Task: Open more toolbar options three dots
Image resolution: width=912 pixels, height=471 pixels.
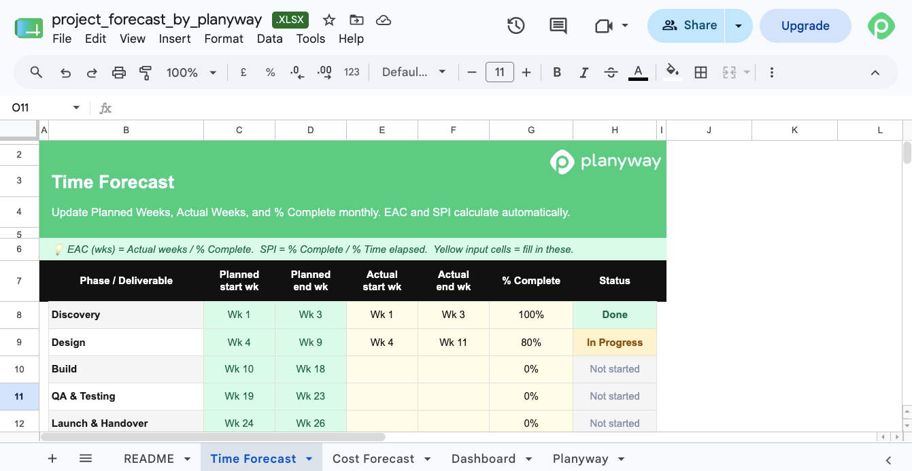Action: (771, 72)
